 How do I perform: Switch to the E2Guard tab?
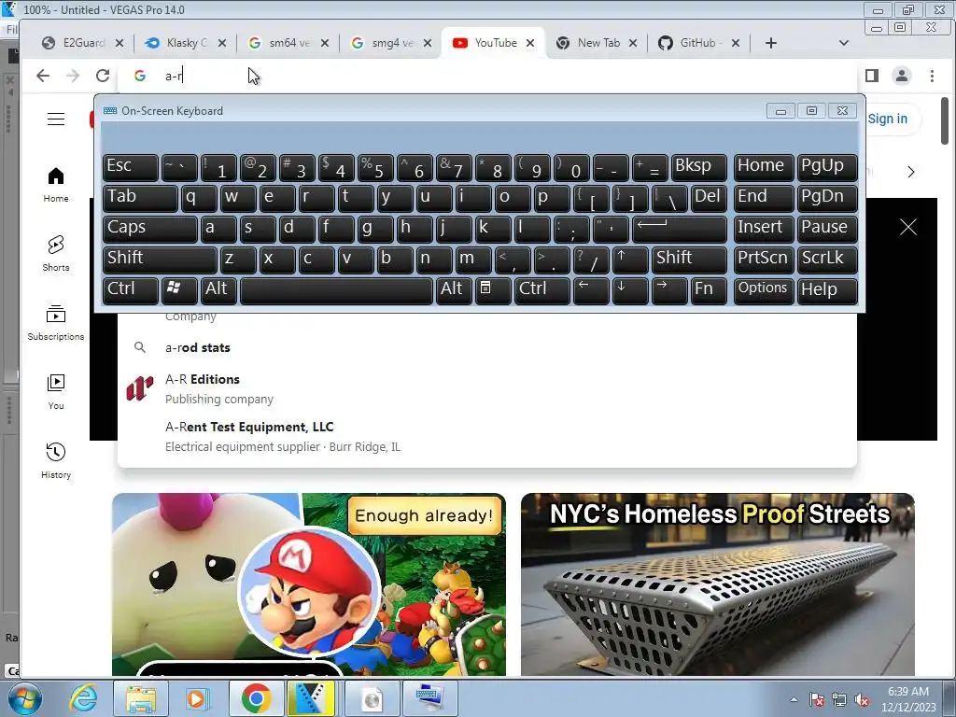click(83, 43)
